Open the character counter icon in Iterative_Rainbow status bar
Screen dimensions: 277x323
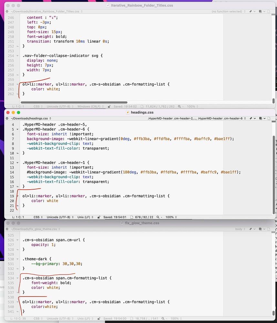pyautogui.click(x=141, y=106)
